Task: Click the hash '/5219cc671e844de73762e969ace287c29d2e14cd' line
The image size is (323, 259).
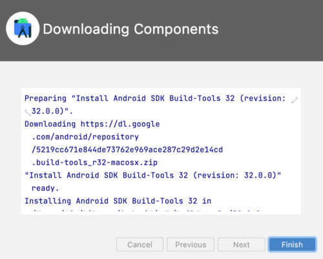Action: pyautogui.click(x=127, y=150)
